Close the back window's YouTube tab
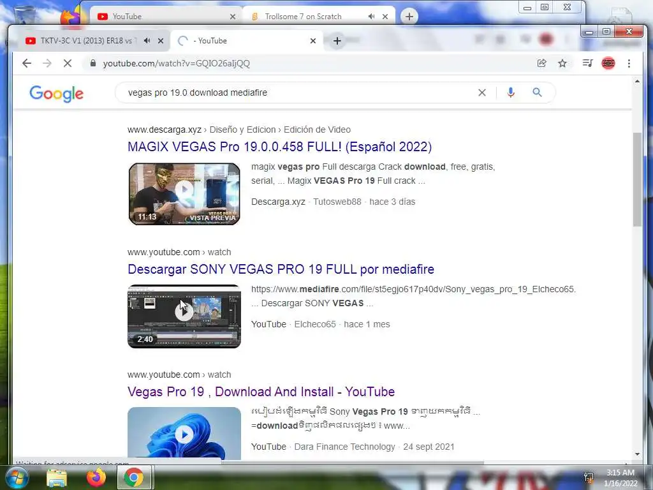Image resolution: width=653 pixels, height=490 pixels. [x=232, y=17]
